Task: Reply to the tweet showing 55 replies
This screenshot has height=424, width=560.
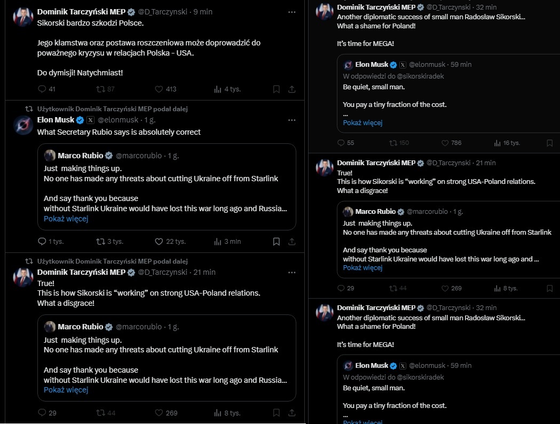Action: click(x=342, y=143)
